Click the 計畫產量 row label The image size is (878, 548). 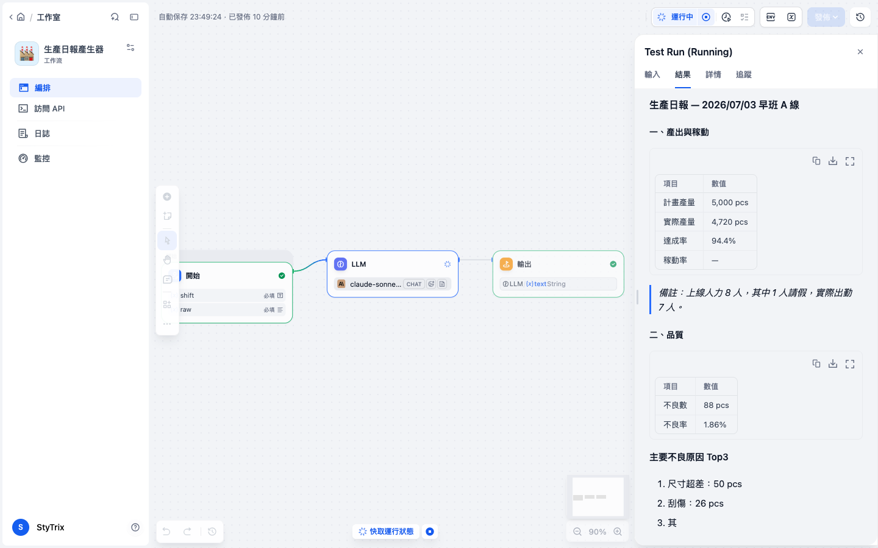(x=679, y=203)
